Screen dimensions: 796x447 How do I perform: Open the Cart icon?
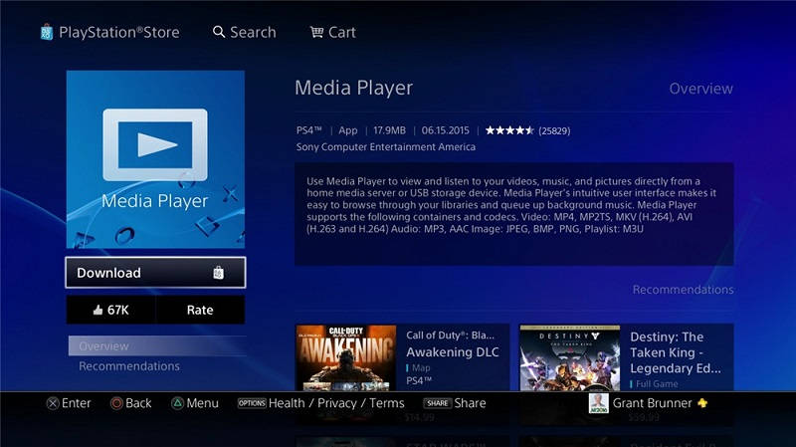[316, 32]
